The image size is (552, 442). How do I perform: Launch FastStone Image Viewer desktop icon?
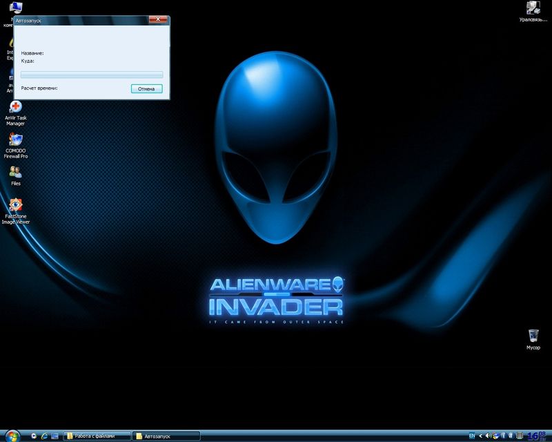coord(15,211)
